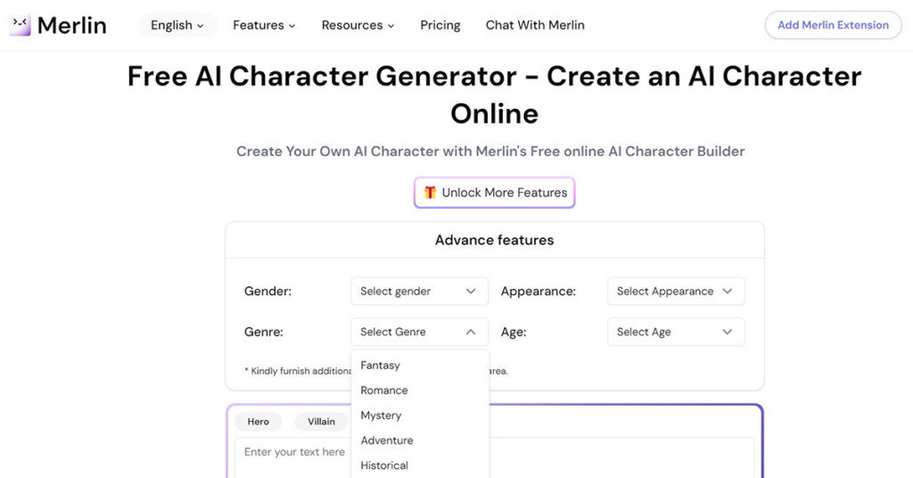Viewport: 913px width, 478px height.
Task: Open Chat With Merlin link
Action: [535, 25]
